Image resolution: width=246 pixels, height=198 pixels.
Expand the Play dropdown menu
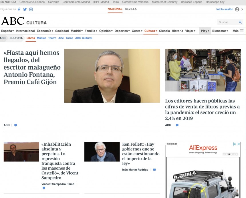click(x=205, y=31)
